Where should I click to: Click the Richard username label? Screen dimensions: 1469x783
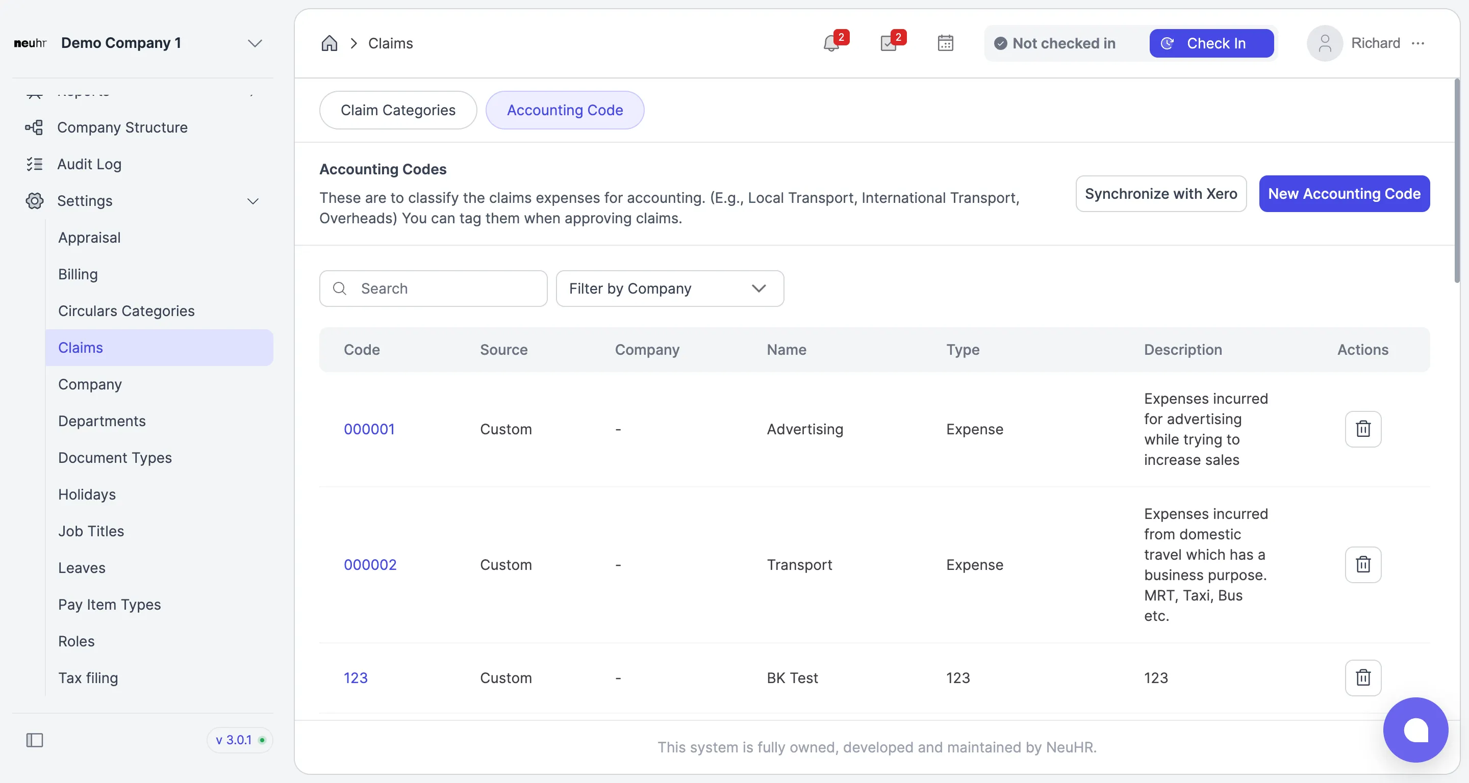point(1375,43)
